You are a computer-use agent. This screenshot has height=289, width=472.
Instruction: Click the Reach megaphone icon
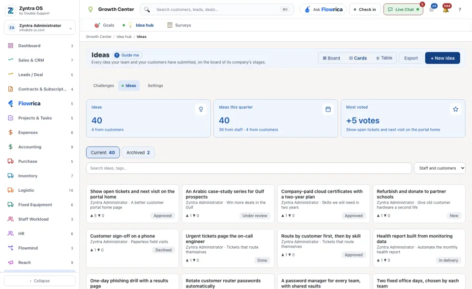(x=10, y=262)
